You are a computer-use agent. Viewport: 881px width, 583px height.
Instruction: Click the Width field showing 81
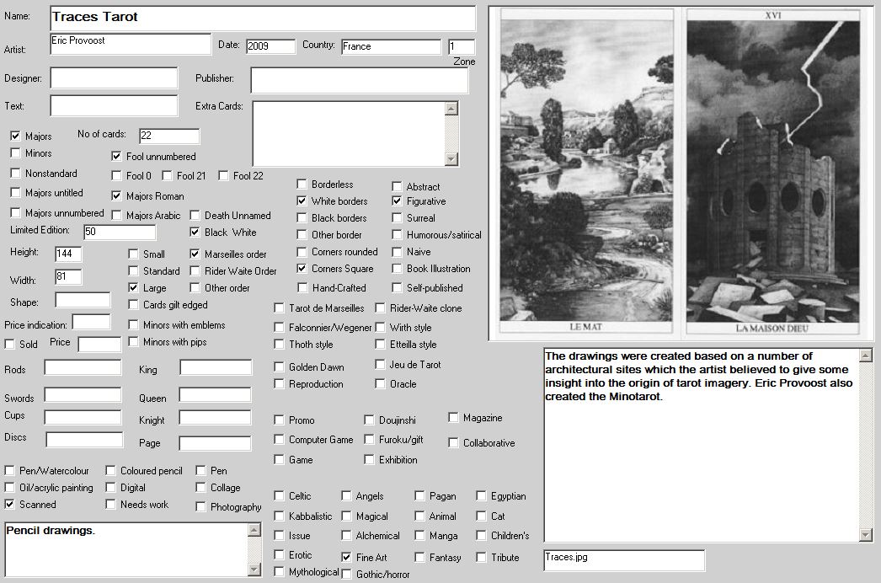[68, 276]
